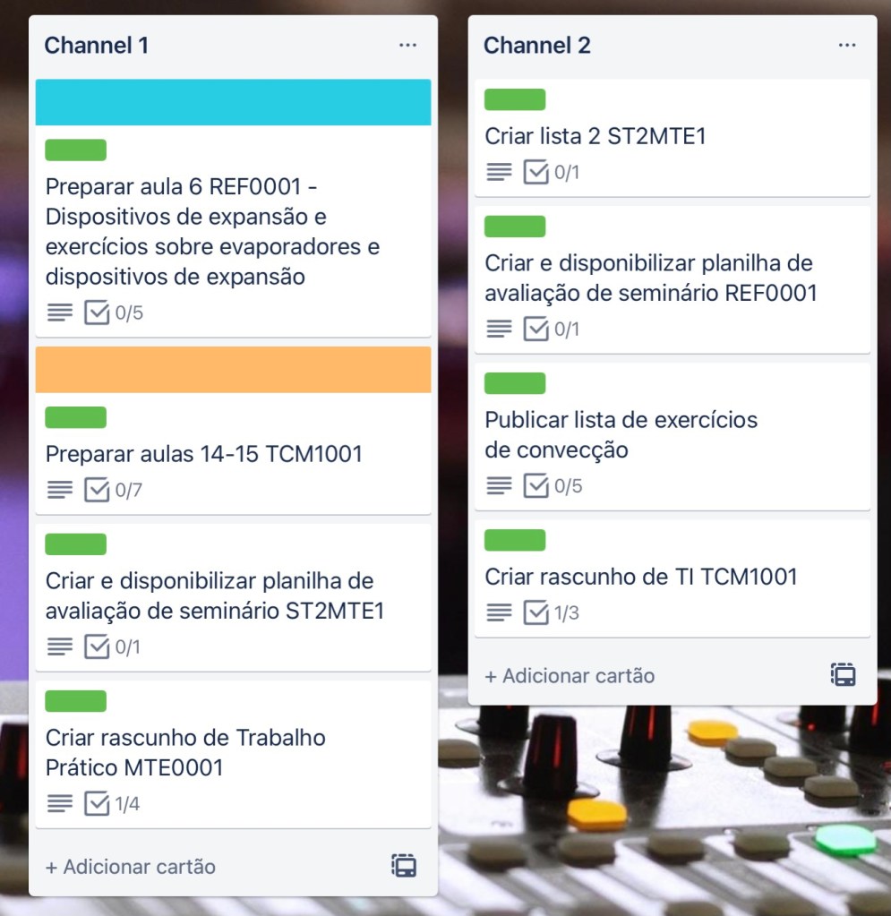Click the card template icon in Channel 2

point(843,675)
